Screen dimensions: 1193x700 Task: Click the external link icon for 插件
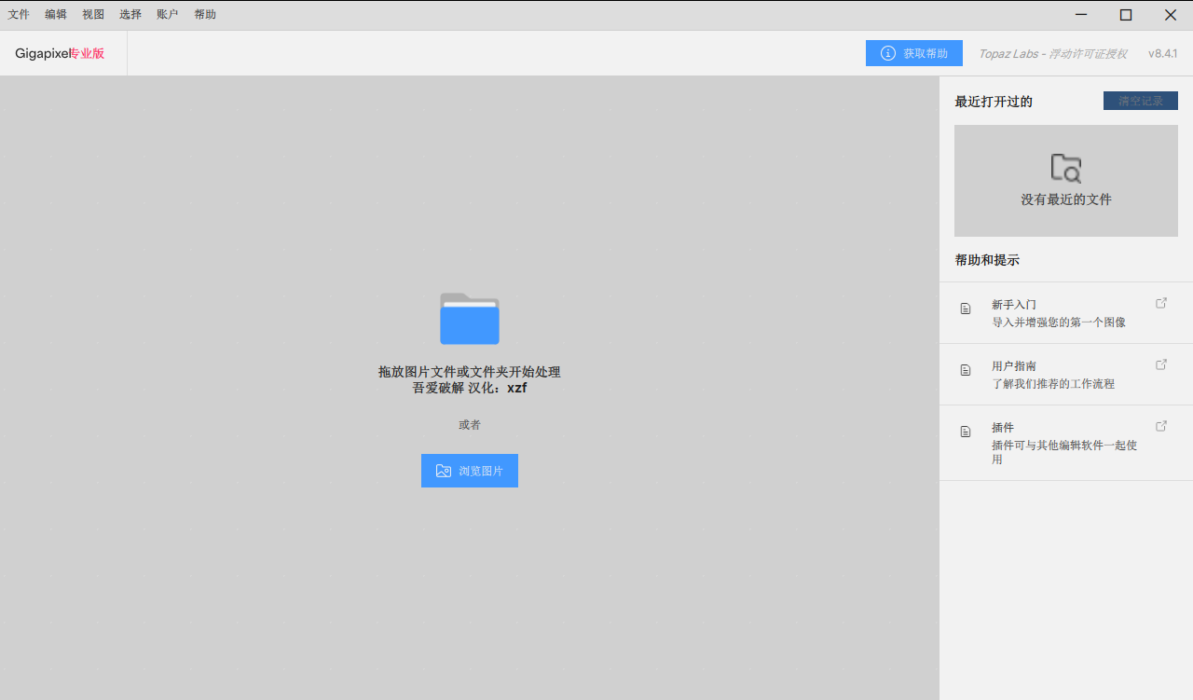1161,426
